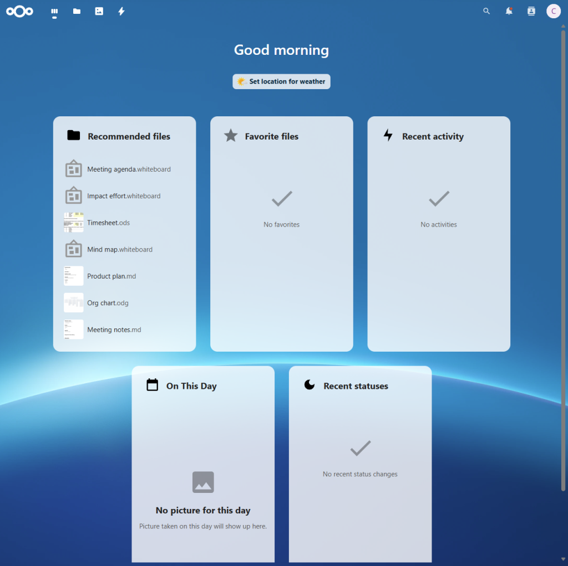Open Meeting agenda.whiteboard file
Screen dimensions: 568x566
[x=129, y=169]
